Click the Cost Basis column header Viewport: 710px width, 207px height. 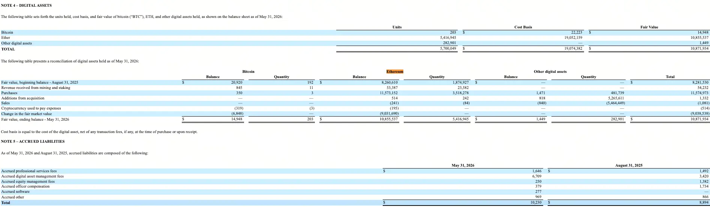[523, 27]
